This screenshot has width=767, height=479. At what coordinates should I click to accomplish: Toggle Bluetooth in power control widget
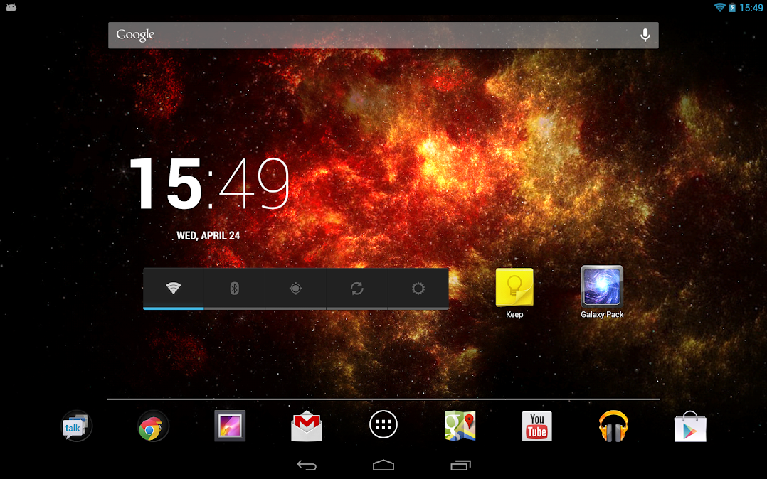click(234, 289)
